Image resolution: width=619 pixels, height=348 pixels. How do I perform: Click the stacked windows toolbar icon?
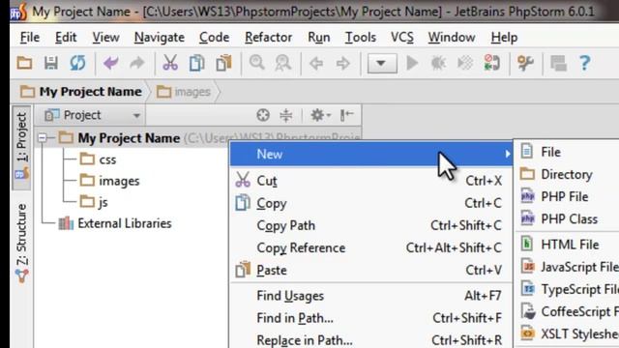558,63
